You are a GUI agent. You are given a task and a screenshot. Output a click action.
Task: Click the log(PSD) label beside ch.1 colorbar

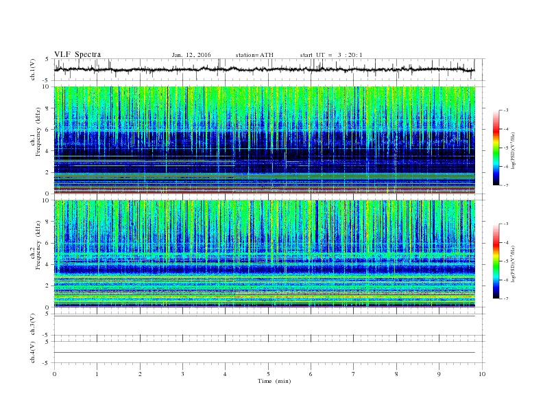tap(514, 151)
